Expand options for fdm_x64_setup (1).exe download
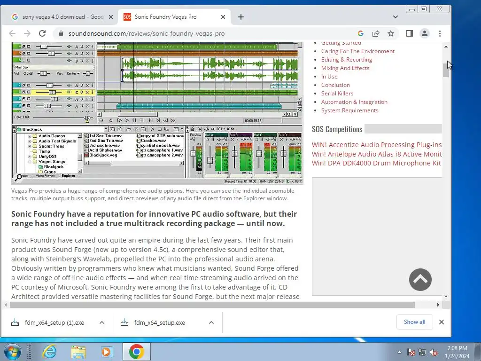This screenshot has width=481, height=361. point(102,322)
